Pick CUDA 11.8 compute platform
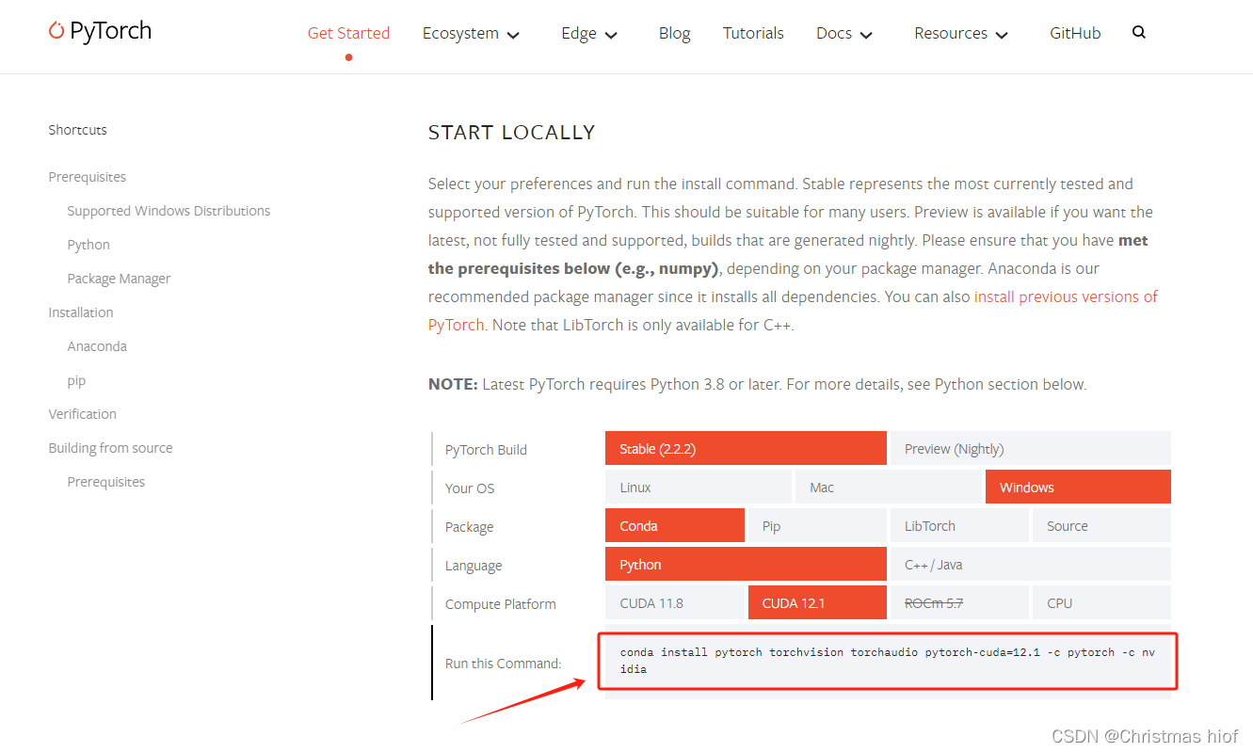1253x752 pixels. 675,602
